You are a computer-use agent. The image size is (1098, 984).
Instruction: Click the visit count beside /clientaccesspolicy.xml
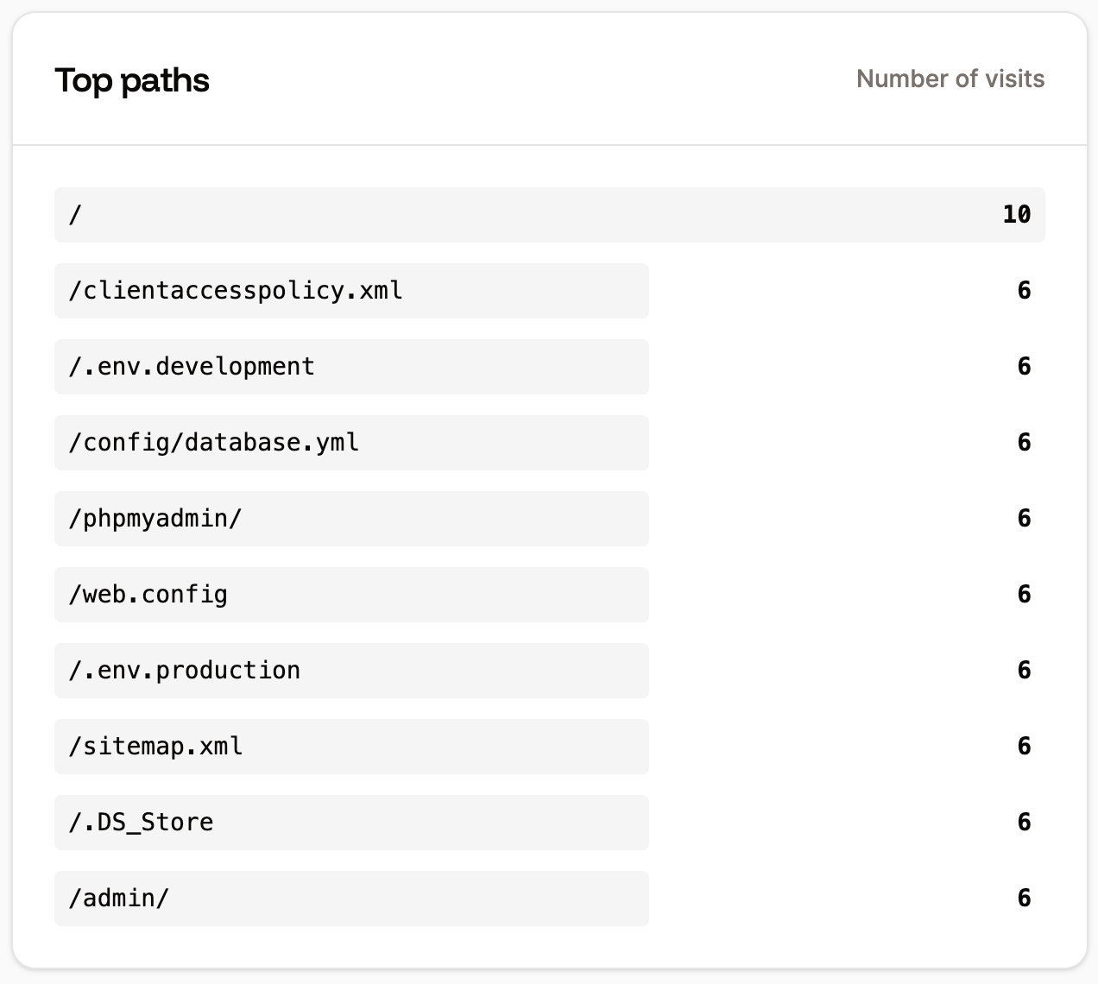click(1025, 290)
